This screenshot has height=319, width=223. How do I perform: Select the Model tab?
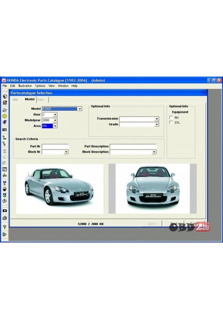[x=29, y=99]
